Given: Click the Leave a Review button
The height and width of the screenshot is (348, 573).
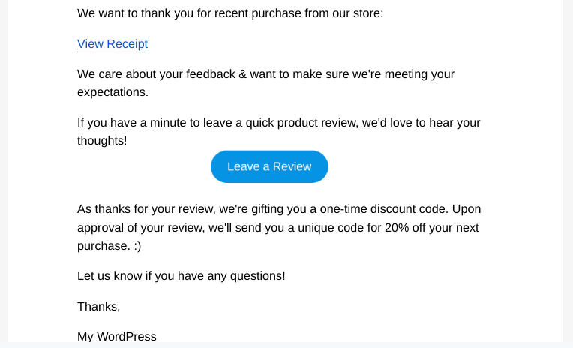Looking at the screenshot, I should coord(269,166).
